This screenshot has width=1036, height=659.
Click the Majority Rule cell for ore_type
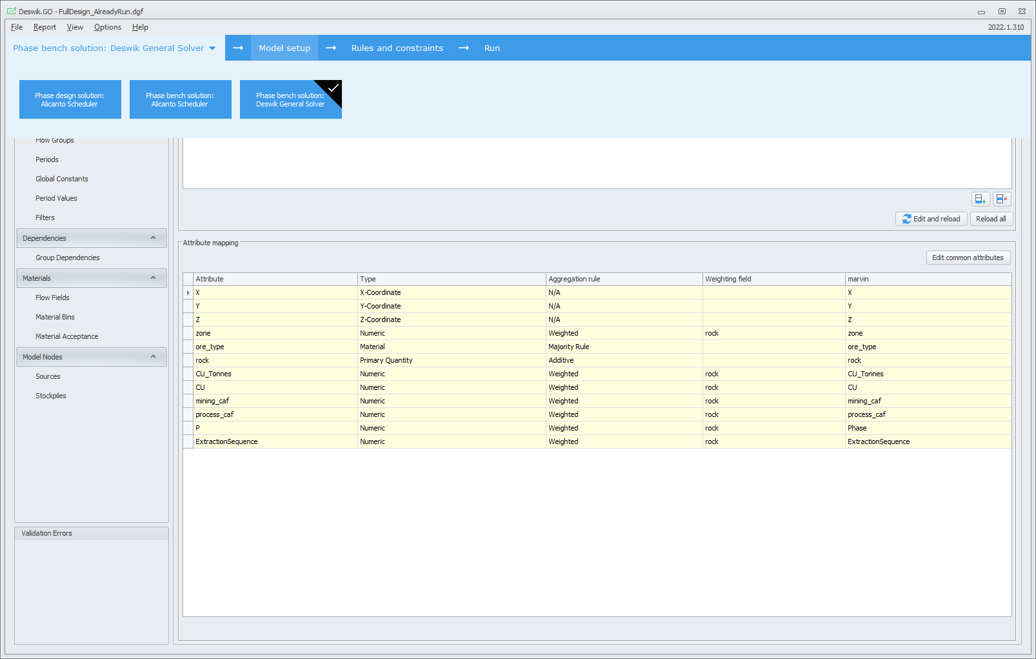[x=568, y=347]
